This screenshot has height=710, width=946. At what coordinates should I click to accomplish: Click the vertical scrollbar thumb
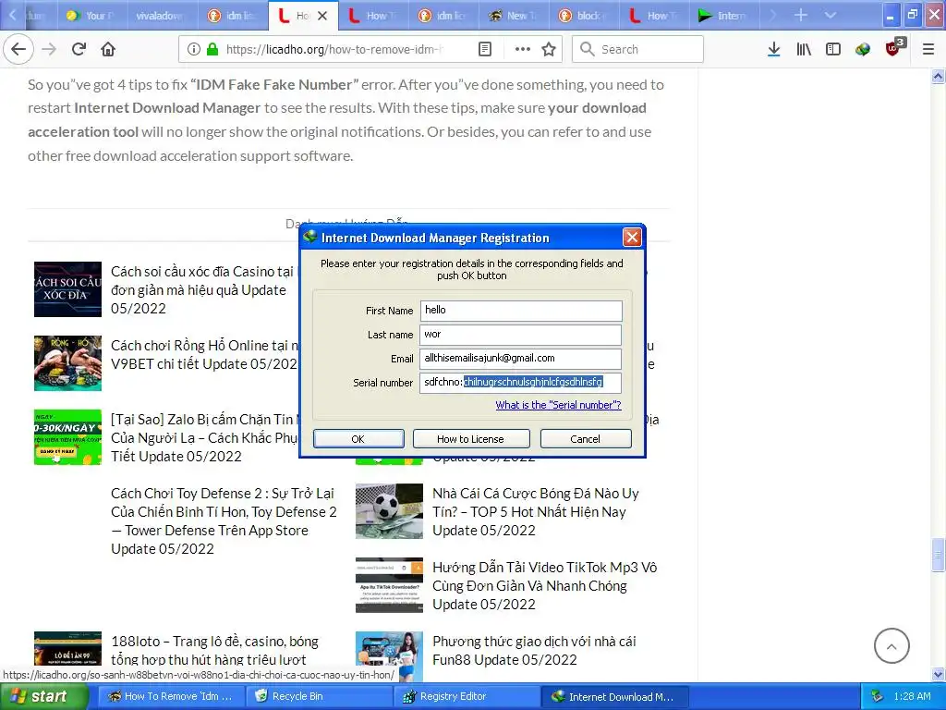click(938, 555)
